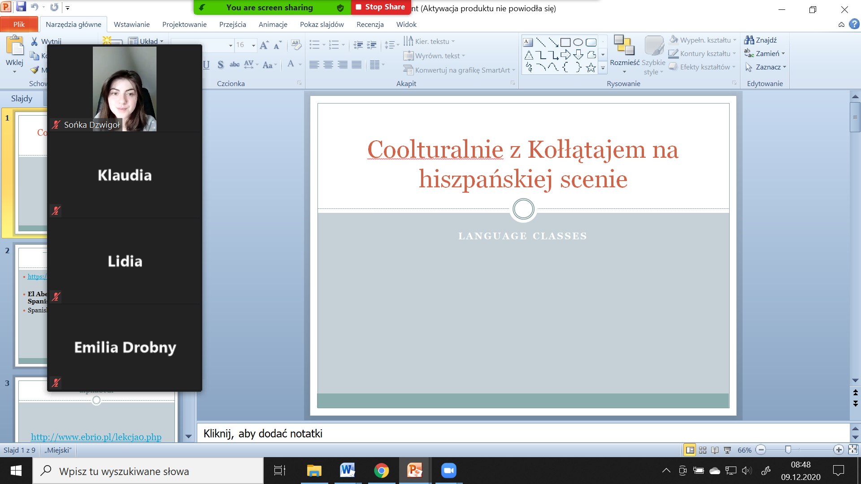This screenshot has width=861, height=484.
Task: Select the oval shape icon
Action: (578, 42)
